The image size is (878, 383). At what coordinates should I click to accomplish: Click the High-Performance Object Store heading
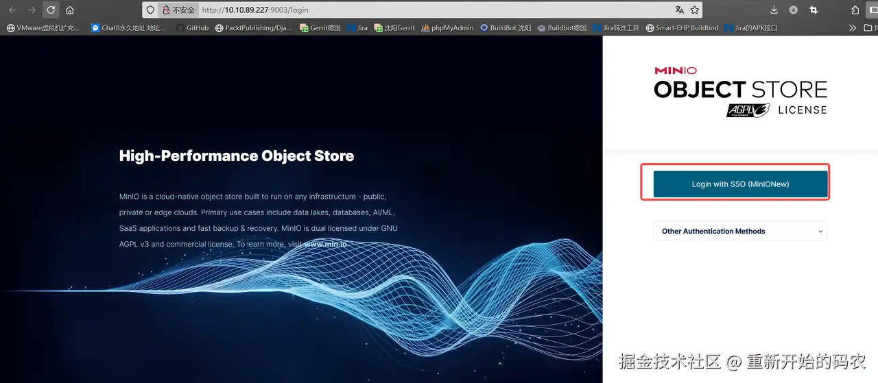tap(237, 156)
